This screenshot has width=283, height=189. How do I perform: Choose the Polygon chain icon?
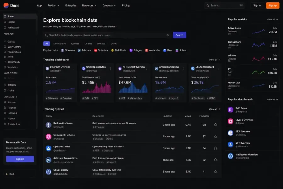[131, 50]
